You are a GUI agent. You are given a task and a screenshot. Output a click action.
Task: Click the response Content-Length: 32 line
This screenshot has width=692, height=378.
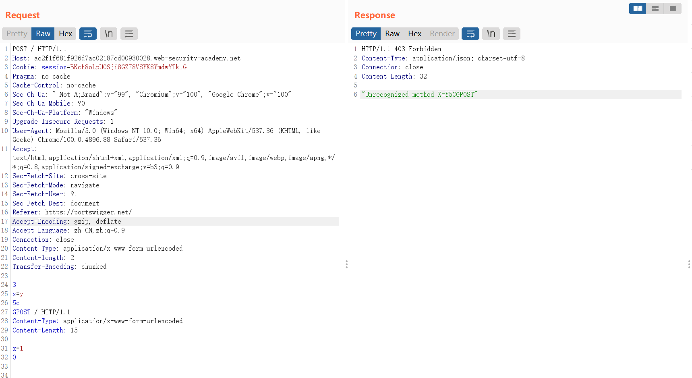pyautogui.click(x=394, y=77)
